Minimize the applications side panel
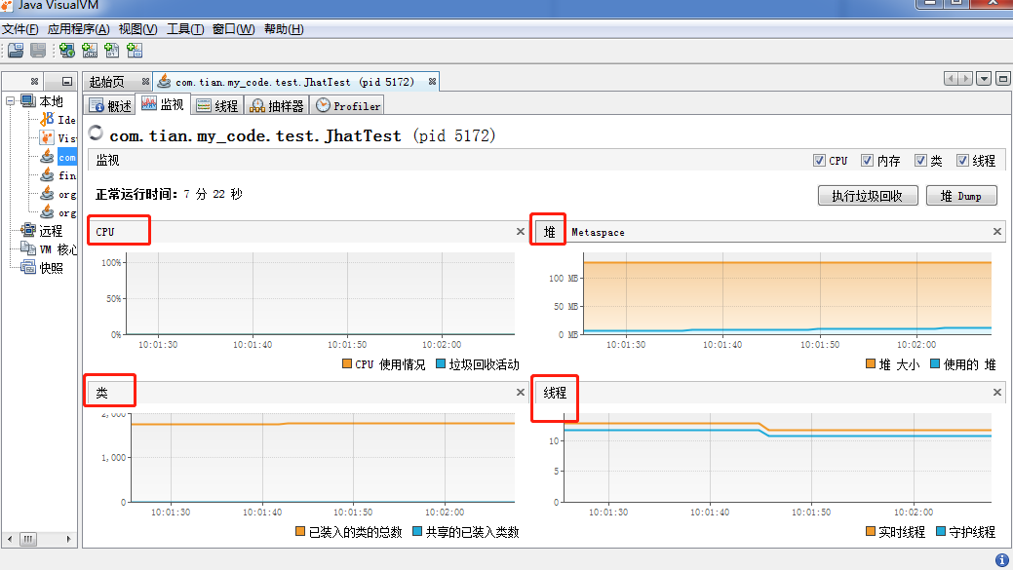1013x570 pixels. point(66,81)
